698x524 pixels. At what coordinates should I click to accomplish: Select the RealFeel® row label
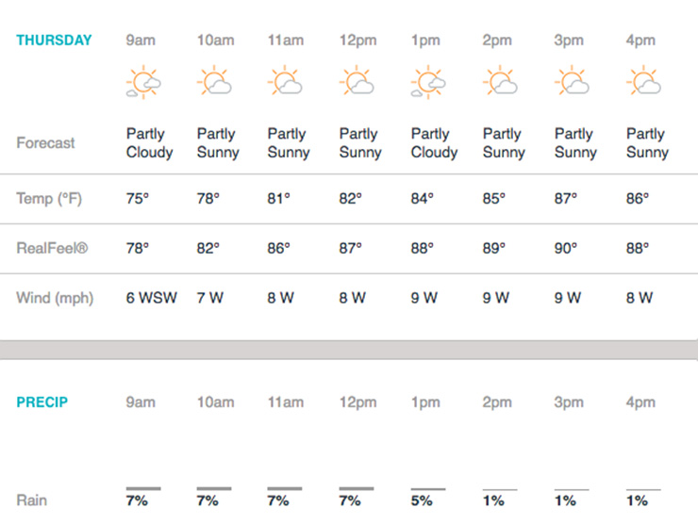[52, 248]
